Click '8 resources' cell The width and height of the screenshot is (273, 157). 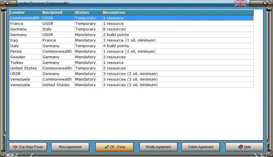tap(178, 29)
